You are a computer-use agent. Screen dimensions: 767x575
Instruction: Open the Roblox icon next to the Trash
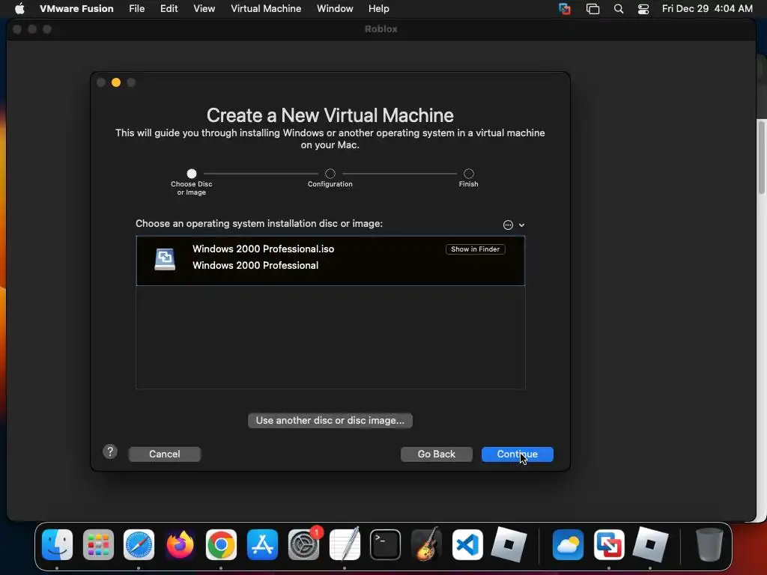pos(650,545)
